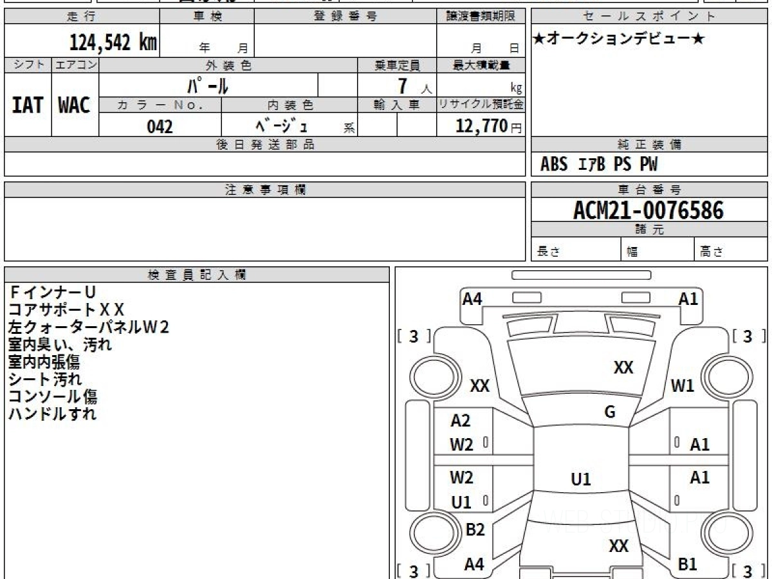Click the シフト header cell
Image resolution: width=772 pixels, height=579 pixels.
[x=28, y=65]
